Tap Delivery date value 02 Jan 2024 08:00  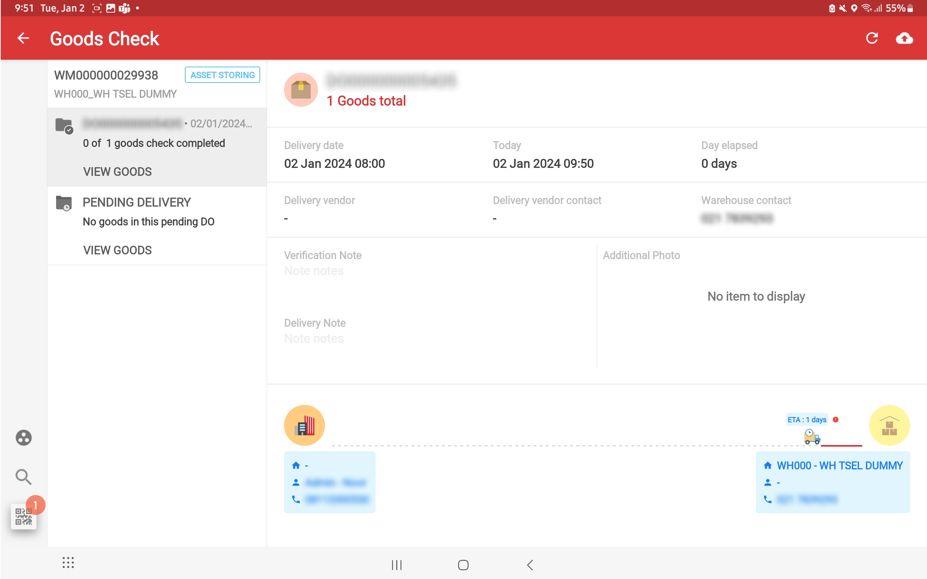pos(334,164)
